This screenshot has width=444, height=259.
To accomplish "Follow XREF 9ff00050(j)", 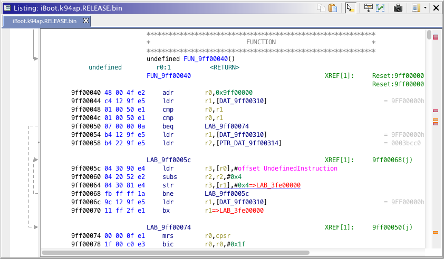I will (392, 227).
